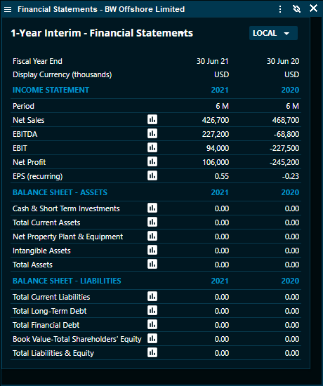Viewport: 323px width, 386px height.
Task: Click the Period row label
Action: 23,106
